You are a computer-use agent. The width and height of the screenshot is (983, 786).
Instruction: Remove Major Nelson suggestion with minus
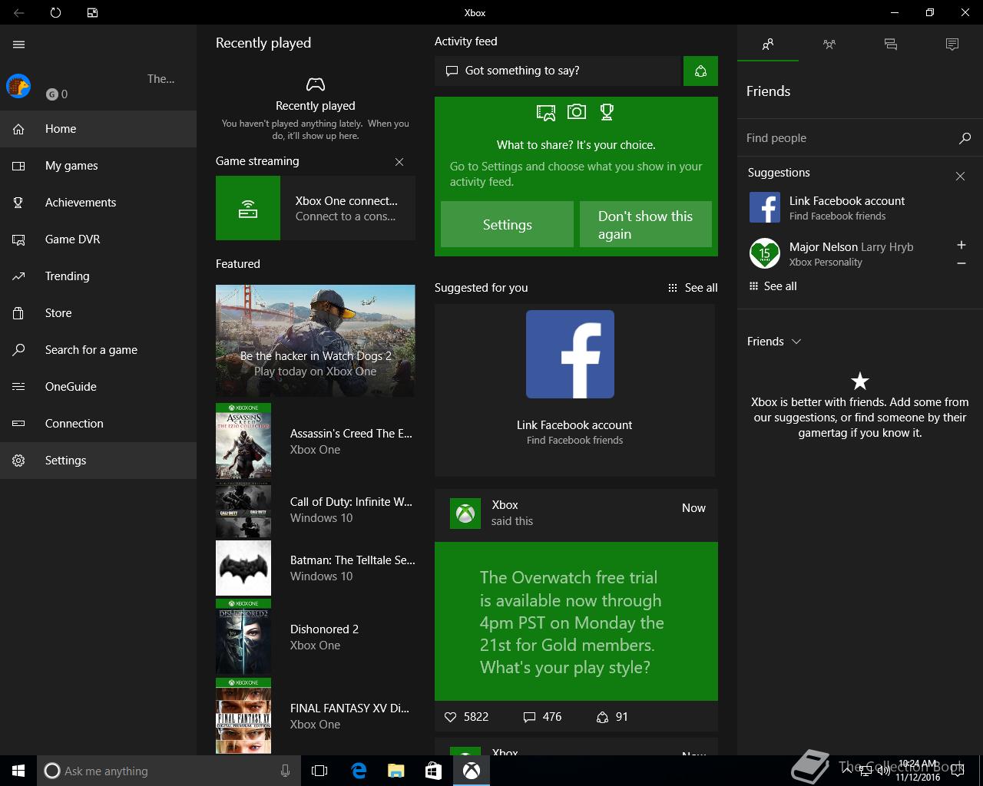[x=961, y=263]
